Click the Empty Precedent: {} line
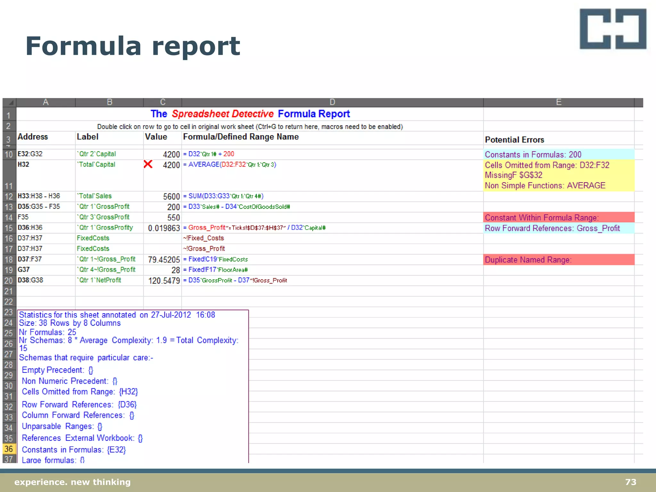 58,370
